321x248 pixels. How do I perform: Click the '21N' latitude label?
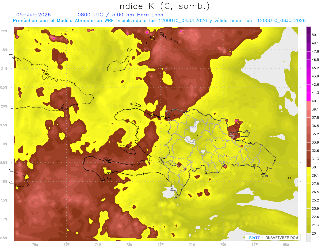pyautogui.click(x=4, y=68)
